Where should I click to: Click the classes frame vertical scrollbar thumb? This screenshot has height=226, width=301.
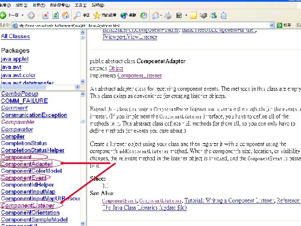(82, 121)
